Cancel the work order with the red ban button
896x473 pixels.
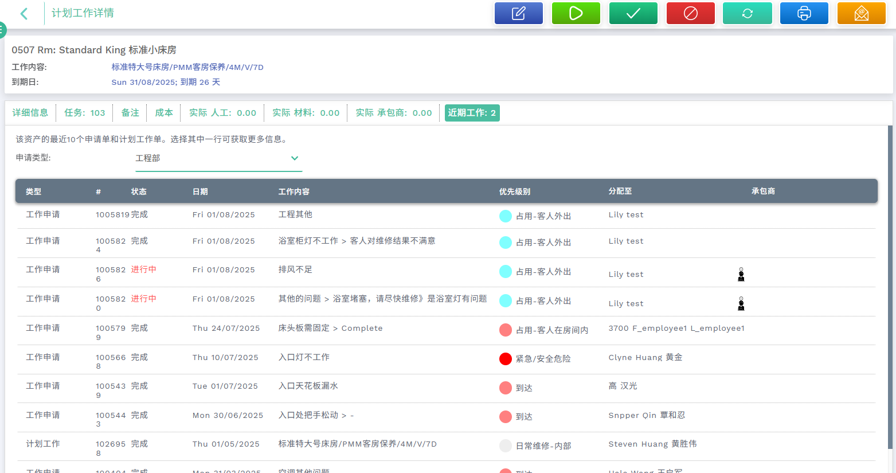point(691,13)
